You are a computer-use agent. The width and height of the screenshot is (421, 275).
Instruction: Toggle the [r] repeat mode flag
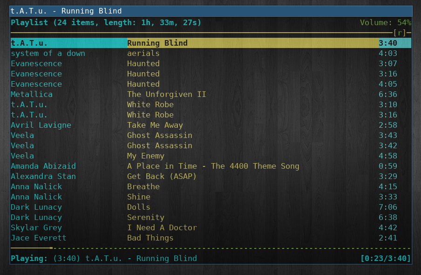point(400,33)
